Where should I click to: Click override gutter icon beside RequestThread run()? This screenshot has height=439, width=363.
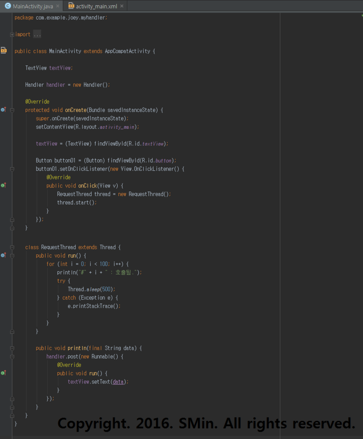(x=3, y=255)
